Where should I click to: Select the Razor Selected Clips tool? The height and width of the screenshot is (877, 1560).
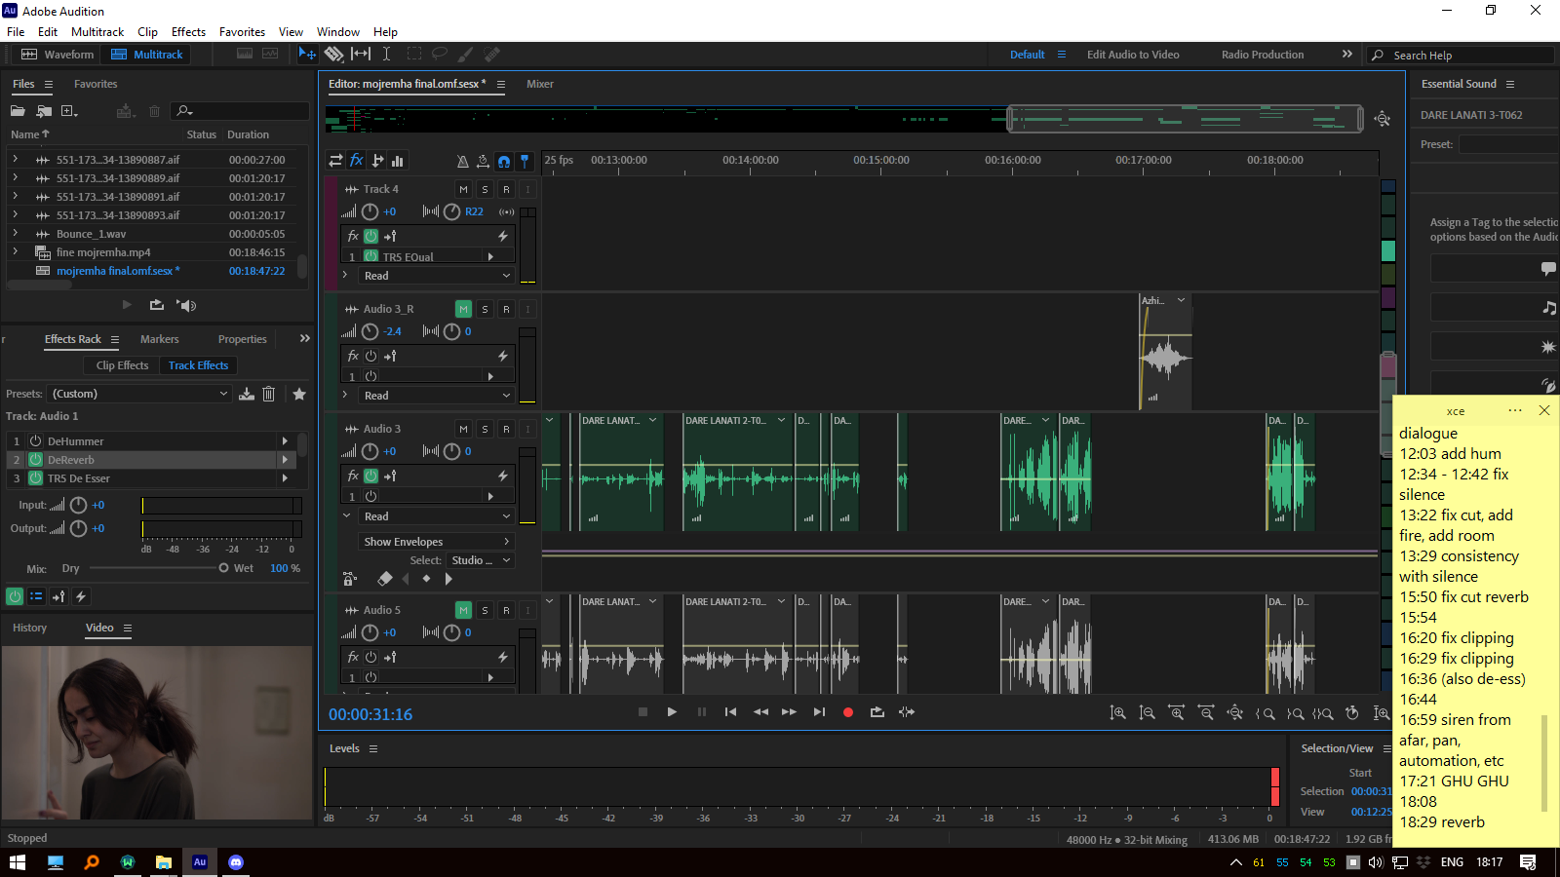(334, 55)
